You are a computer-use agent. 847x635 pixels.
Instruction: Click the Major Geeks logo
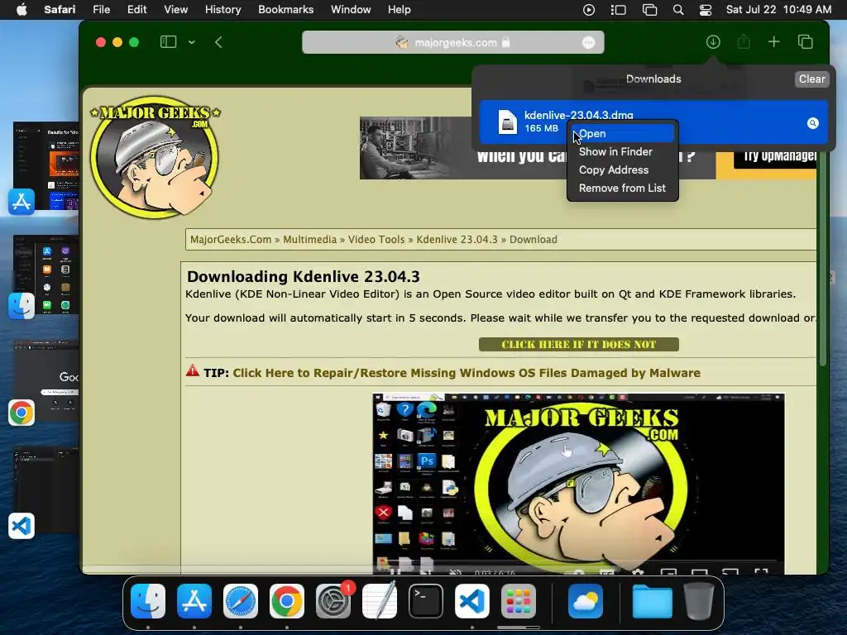tap(155, 157)
